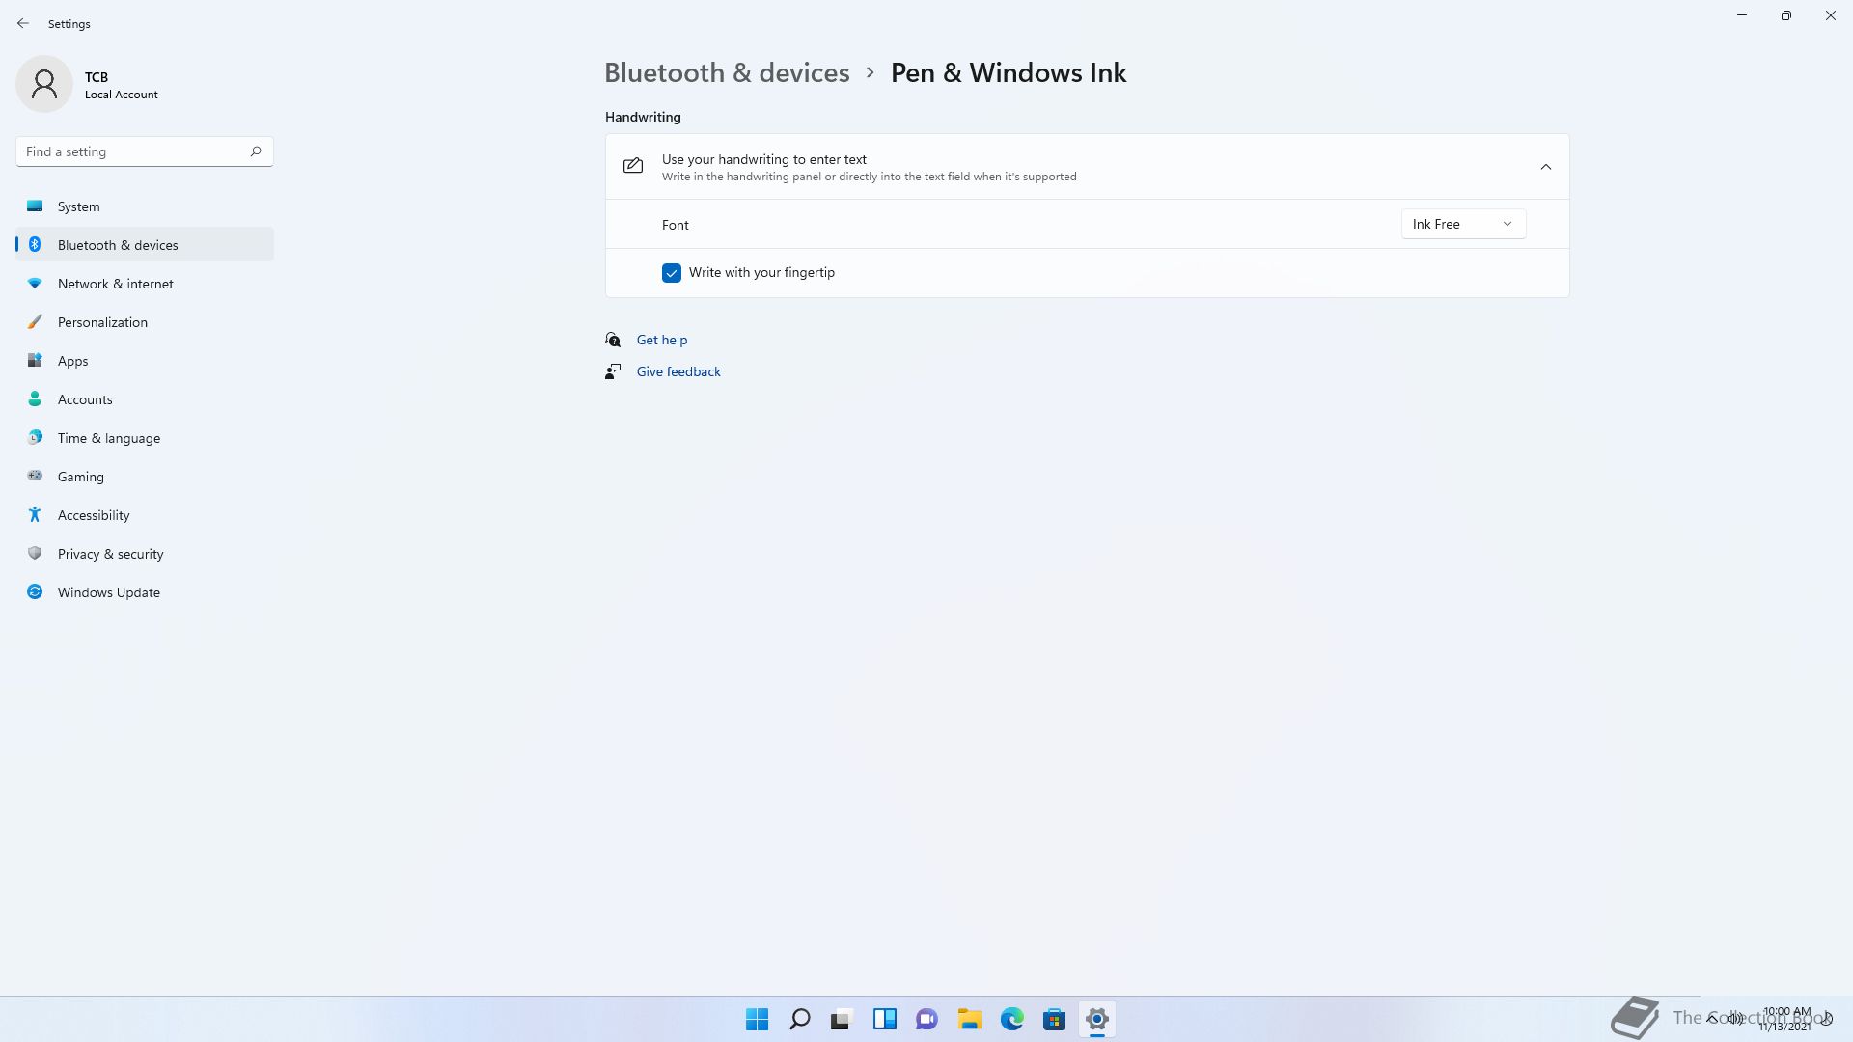Click the Give feedback icon
The height and width of the screenshot is (1042, 1853).
coord(613,371)
